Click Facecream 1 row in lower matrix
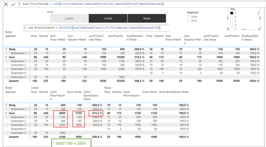The image size is (266, 147). [97, 117]
